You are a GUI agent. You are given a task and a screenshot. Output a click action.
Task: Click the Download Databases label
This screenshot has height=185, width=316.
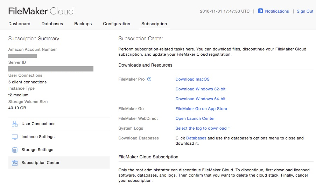click(139, 138)
